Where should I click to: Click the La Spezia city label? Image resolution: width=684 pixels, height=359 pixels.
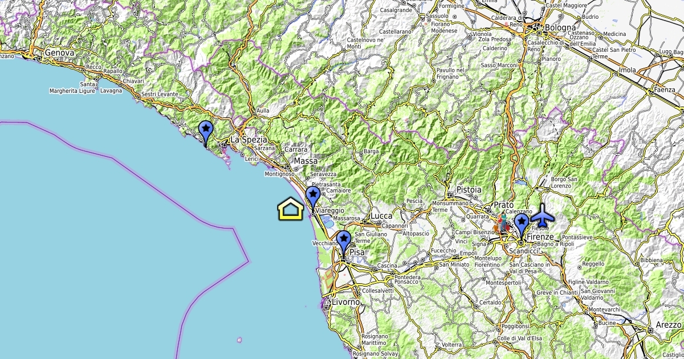[248, 140]
